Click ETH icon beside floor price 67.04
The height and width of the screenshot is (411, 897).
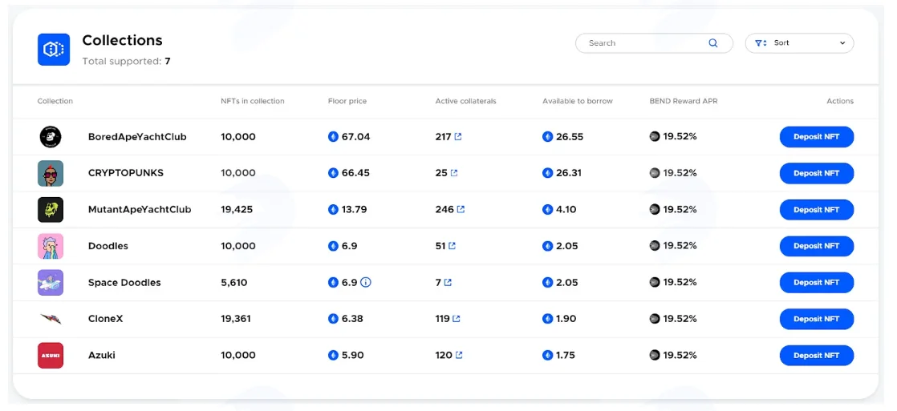[334, 137]
